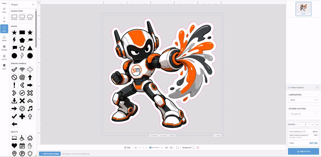
Task: Add the Wi-Fi symbol
Action: (22, 69)
